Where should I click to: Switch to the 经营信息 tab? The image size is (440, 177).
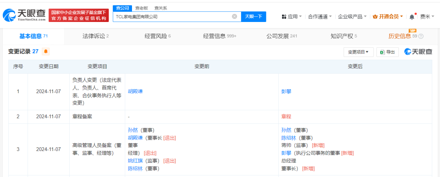click(220, 36)
